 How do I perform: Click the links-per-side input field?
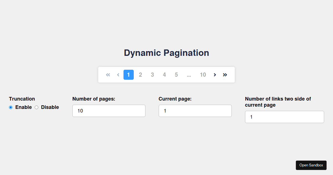pyautogui.click(x=284, y=117)
